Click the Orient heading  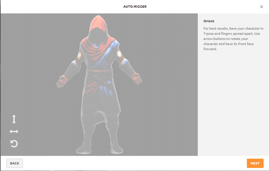(x=209, y=21)
